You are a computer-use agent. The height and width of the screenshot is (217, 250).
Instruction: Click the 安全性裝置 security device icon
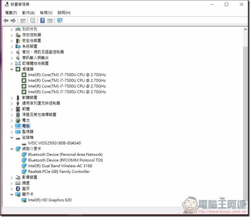pyautogui.click(x=18, y=41)
